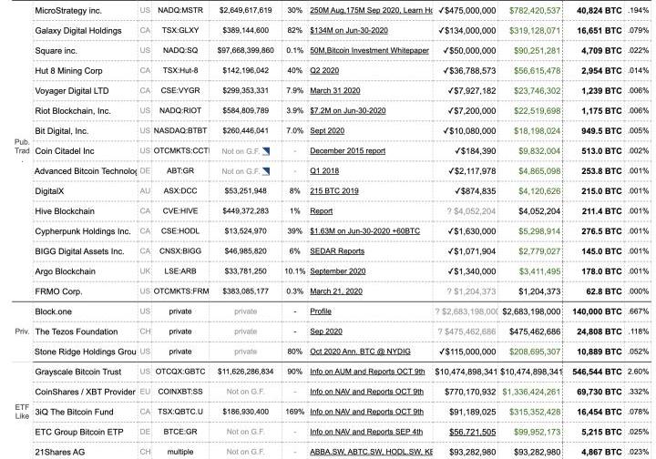Click note marker icon in Coin Citadel row
Image resolution: width=656 pixels, height=459 pixels.
(266, 151)
